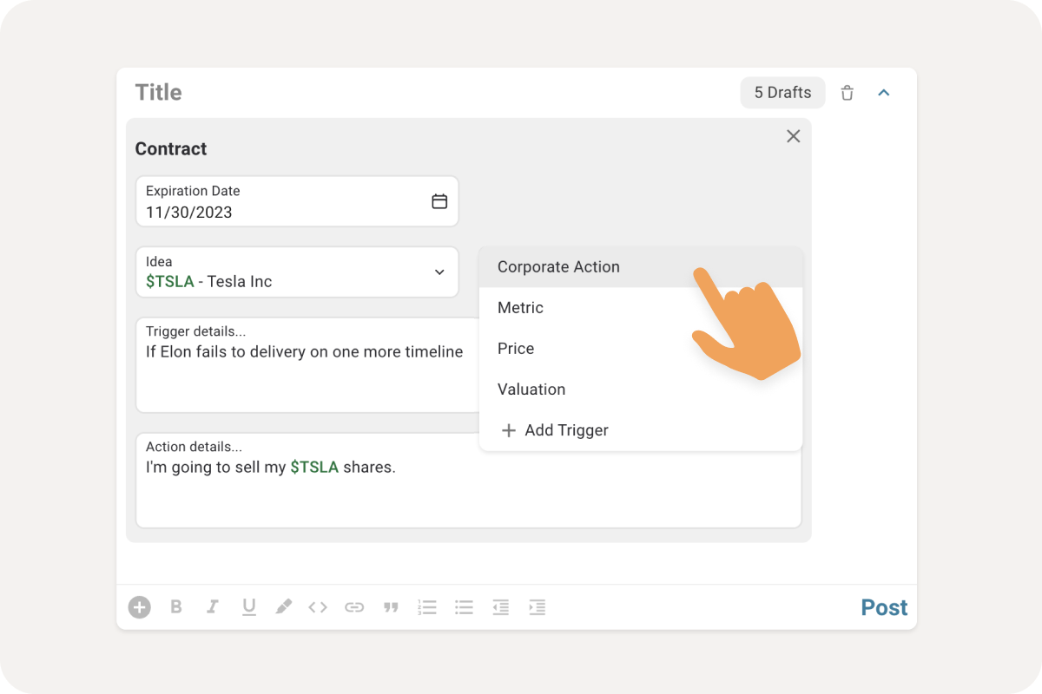This screenshot has width=1042, height=694.
Task: Insert a block quote
Action: click(x=391, y=608)
